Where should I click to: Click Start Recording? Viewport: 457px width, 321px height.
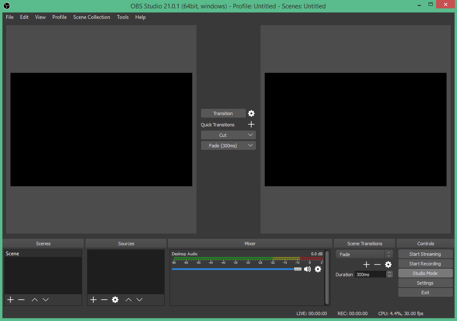click(425, 263)
